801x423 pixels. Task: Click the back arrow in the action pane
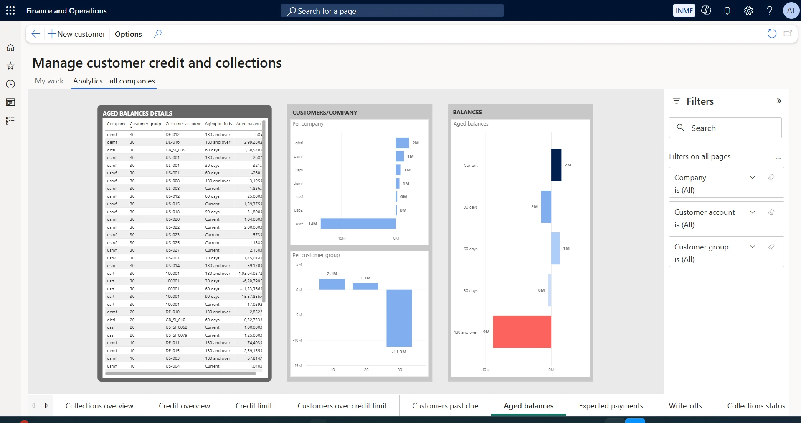(36, 34)
